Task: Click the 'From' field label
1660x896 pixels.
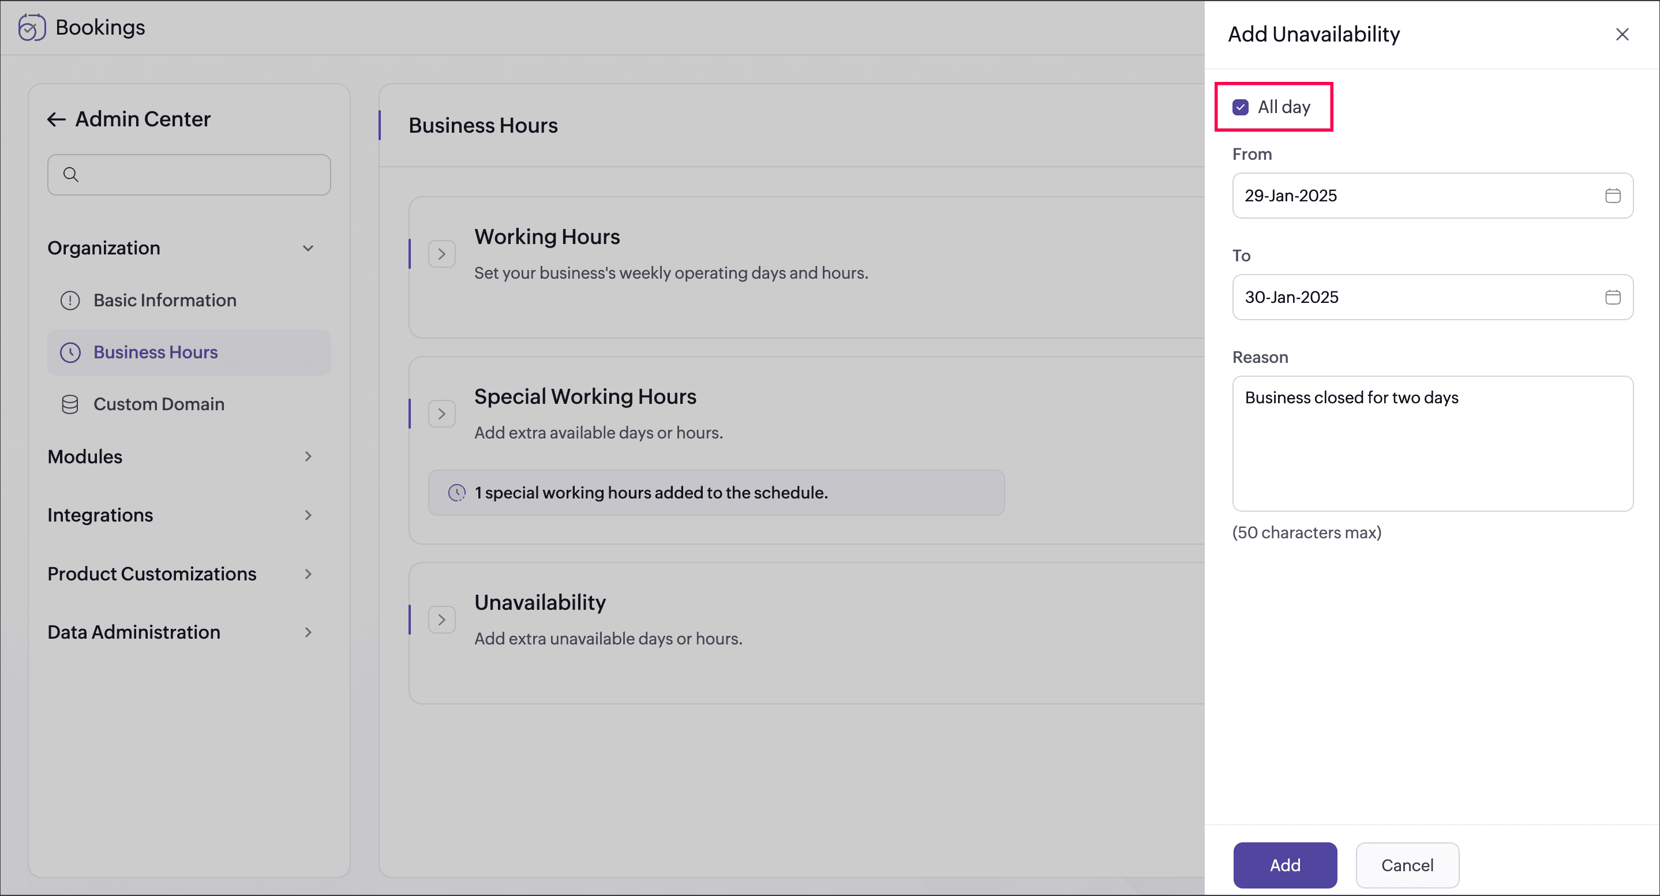Action: pos(1251,155)
